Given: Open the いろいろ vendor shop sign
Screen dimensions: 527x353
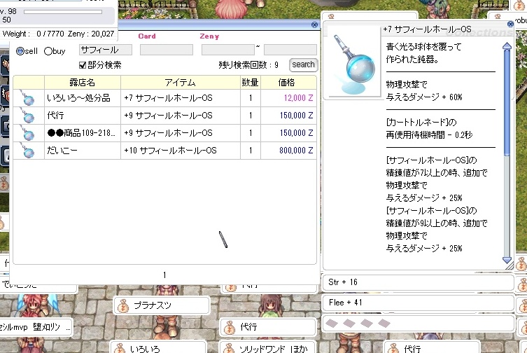Looking at the screenshot, I should 158,347.
